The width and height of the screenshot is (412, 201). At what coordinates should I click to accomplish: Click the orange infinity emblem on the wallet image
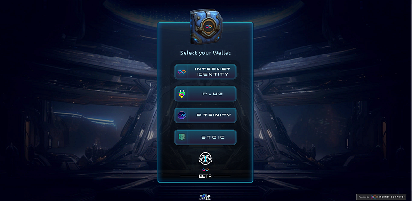(x=209, y=27)
